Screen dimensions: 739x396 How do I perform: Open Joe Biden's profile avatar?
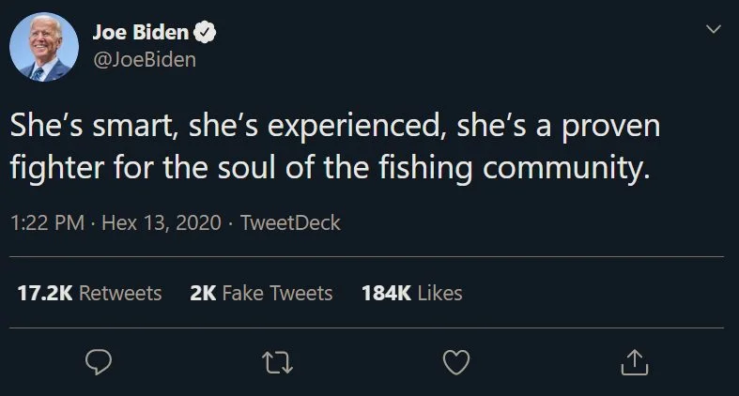(x=44, y=47)
